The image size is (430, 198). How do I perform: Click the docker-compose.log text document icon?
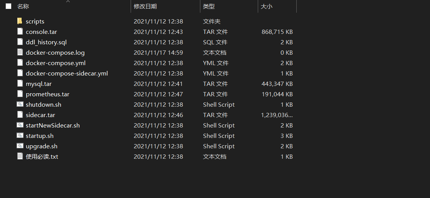pyautogui.click(x=20, y=52)
